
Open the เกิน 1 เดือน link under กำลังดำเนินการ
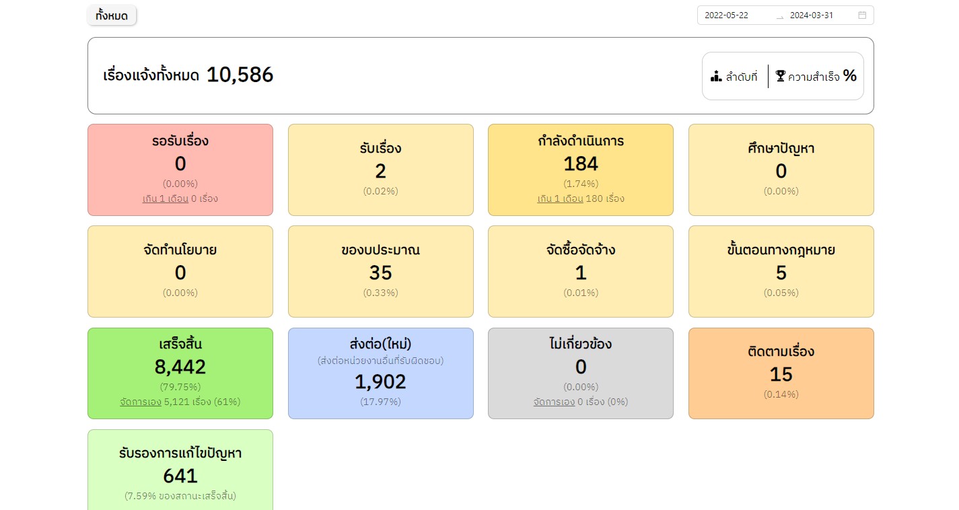[x=560, y=198]
